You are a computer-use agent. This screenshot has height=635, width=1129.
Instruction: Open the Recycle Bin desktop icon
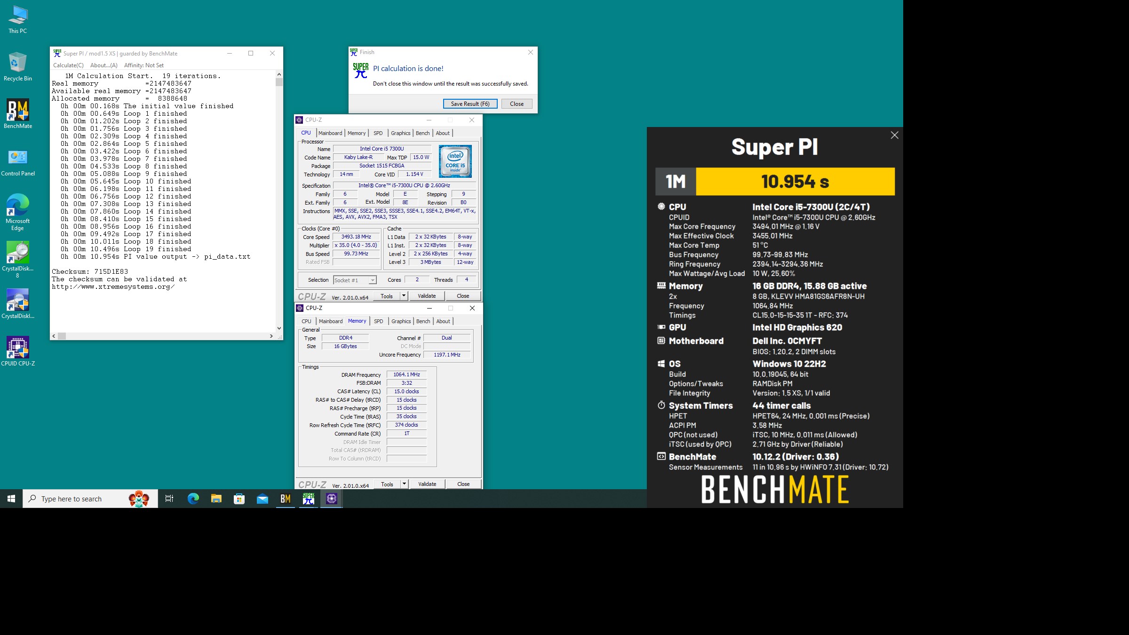[x=18, y=67]
